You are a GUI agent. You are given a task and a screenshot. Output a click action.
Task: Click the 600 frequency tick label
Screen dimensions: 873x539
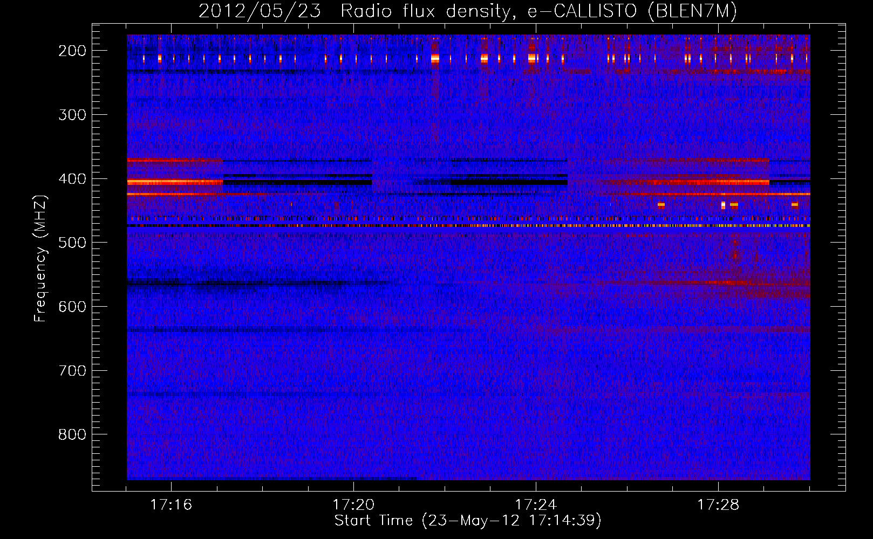[x=72, y=307]
